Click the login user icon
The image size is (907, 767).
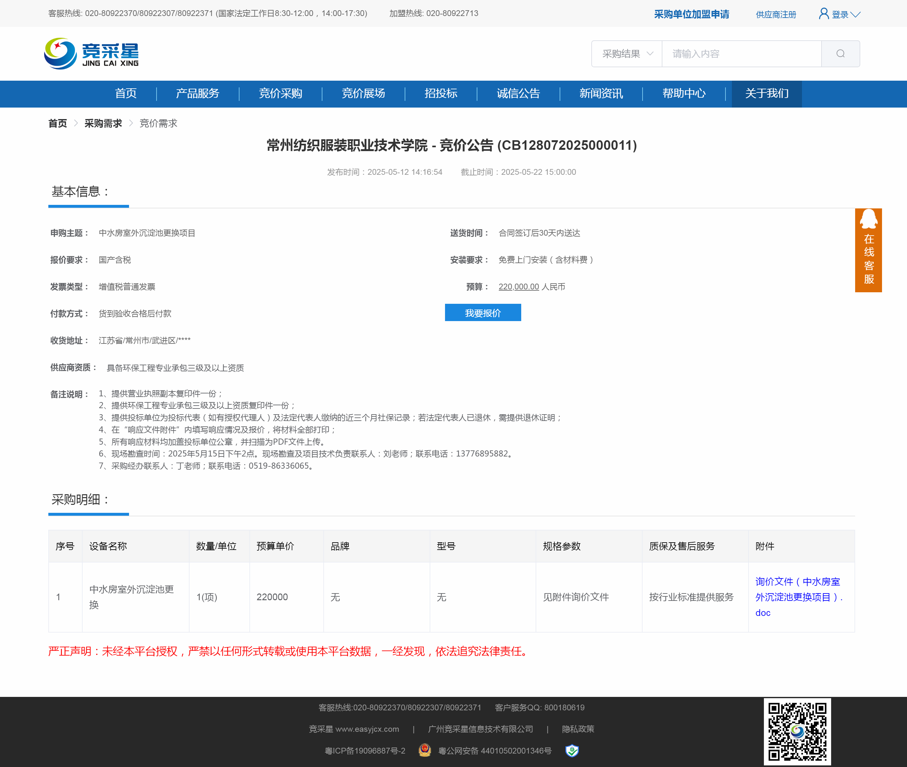823,14
